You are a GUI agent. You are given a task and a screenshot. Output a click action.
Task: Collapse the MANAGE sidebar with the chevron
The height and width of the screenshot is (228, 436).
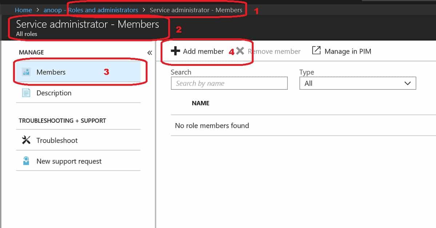pyautogui.click(x=149, y=52)
